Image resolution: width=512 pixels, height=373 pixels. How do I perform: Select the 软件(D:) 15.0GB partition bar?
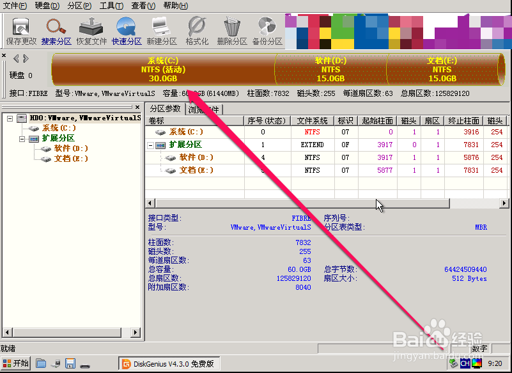pos(330,69)
